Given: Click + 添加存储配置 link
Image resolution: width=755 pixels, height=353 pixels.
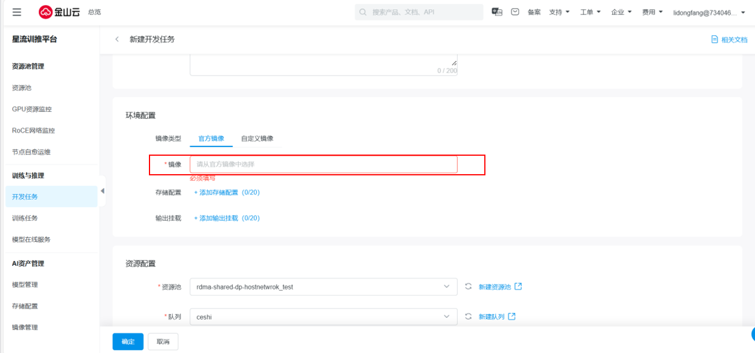Looking at the screenshot, I should coord(226,193).
